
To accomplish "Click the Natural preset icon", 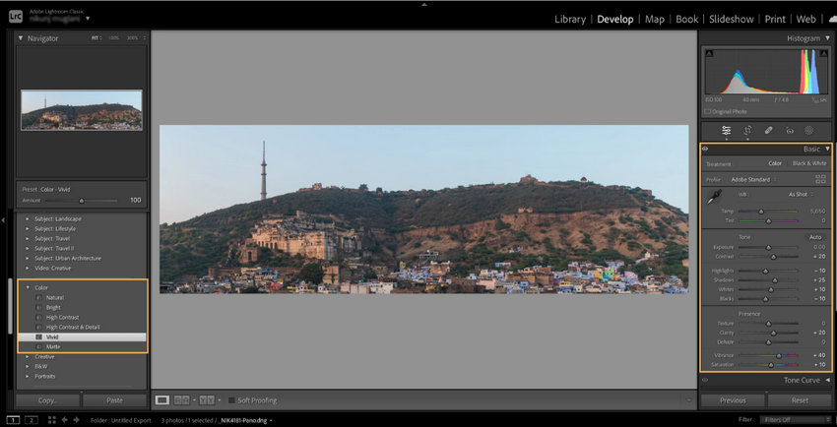I will 39,297.
